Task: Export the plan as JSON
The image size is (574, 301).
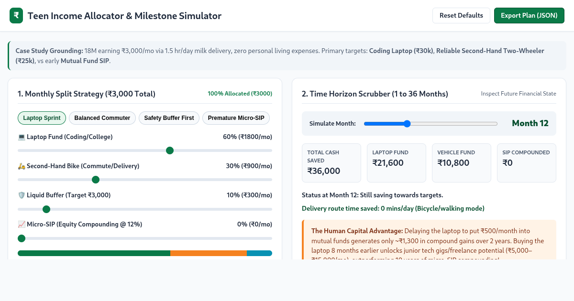Action: pyautogui.click(x=529, y=15)
